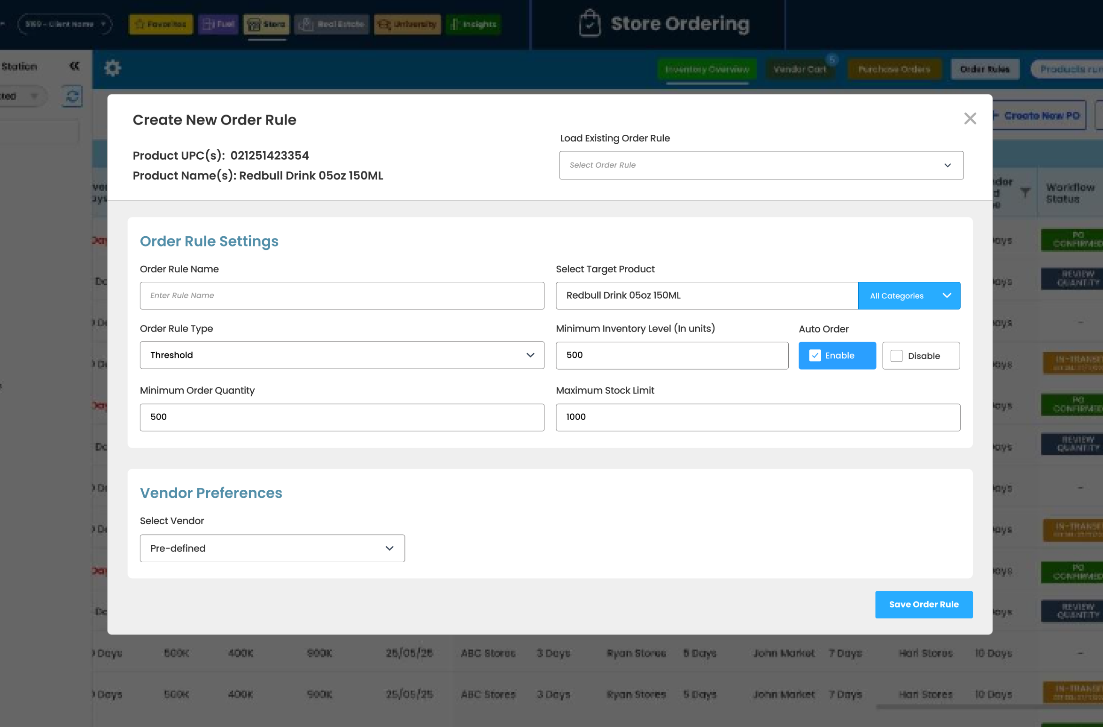
Task: Open the Select Vendor Pre-defined dropdown
Action: [272, 548]
